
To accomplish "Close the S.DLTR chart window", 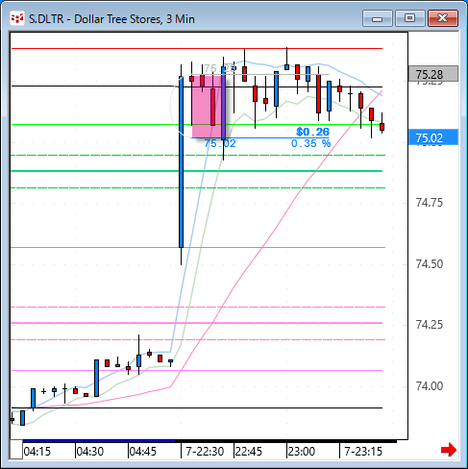I will (x=443, y=18).
